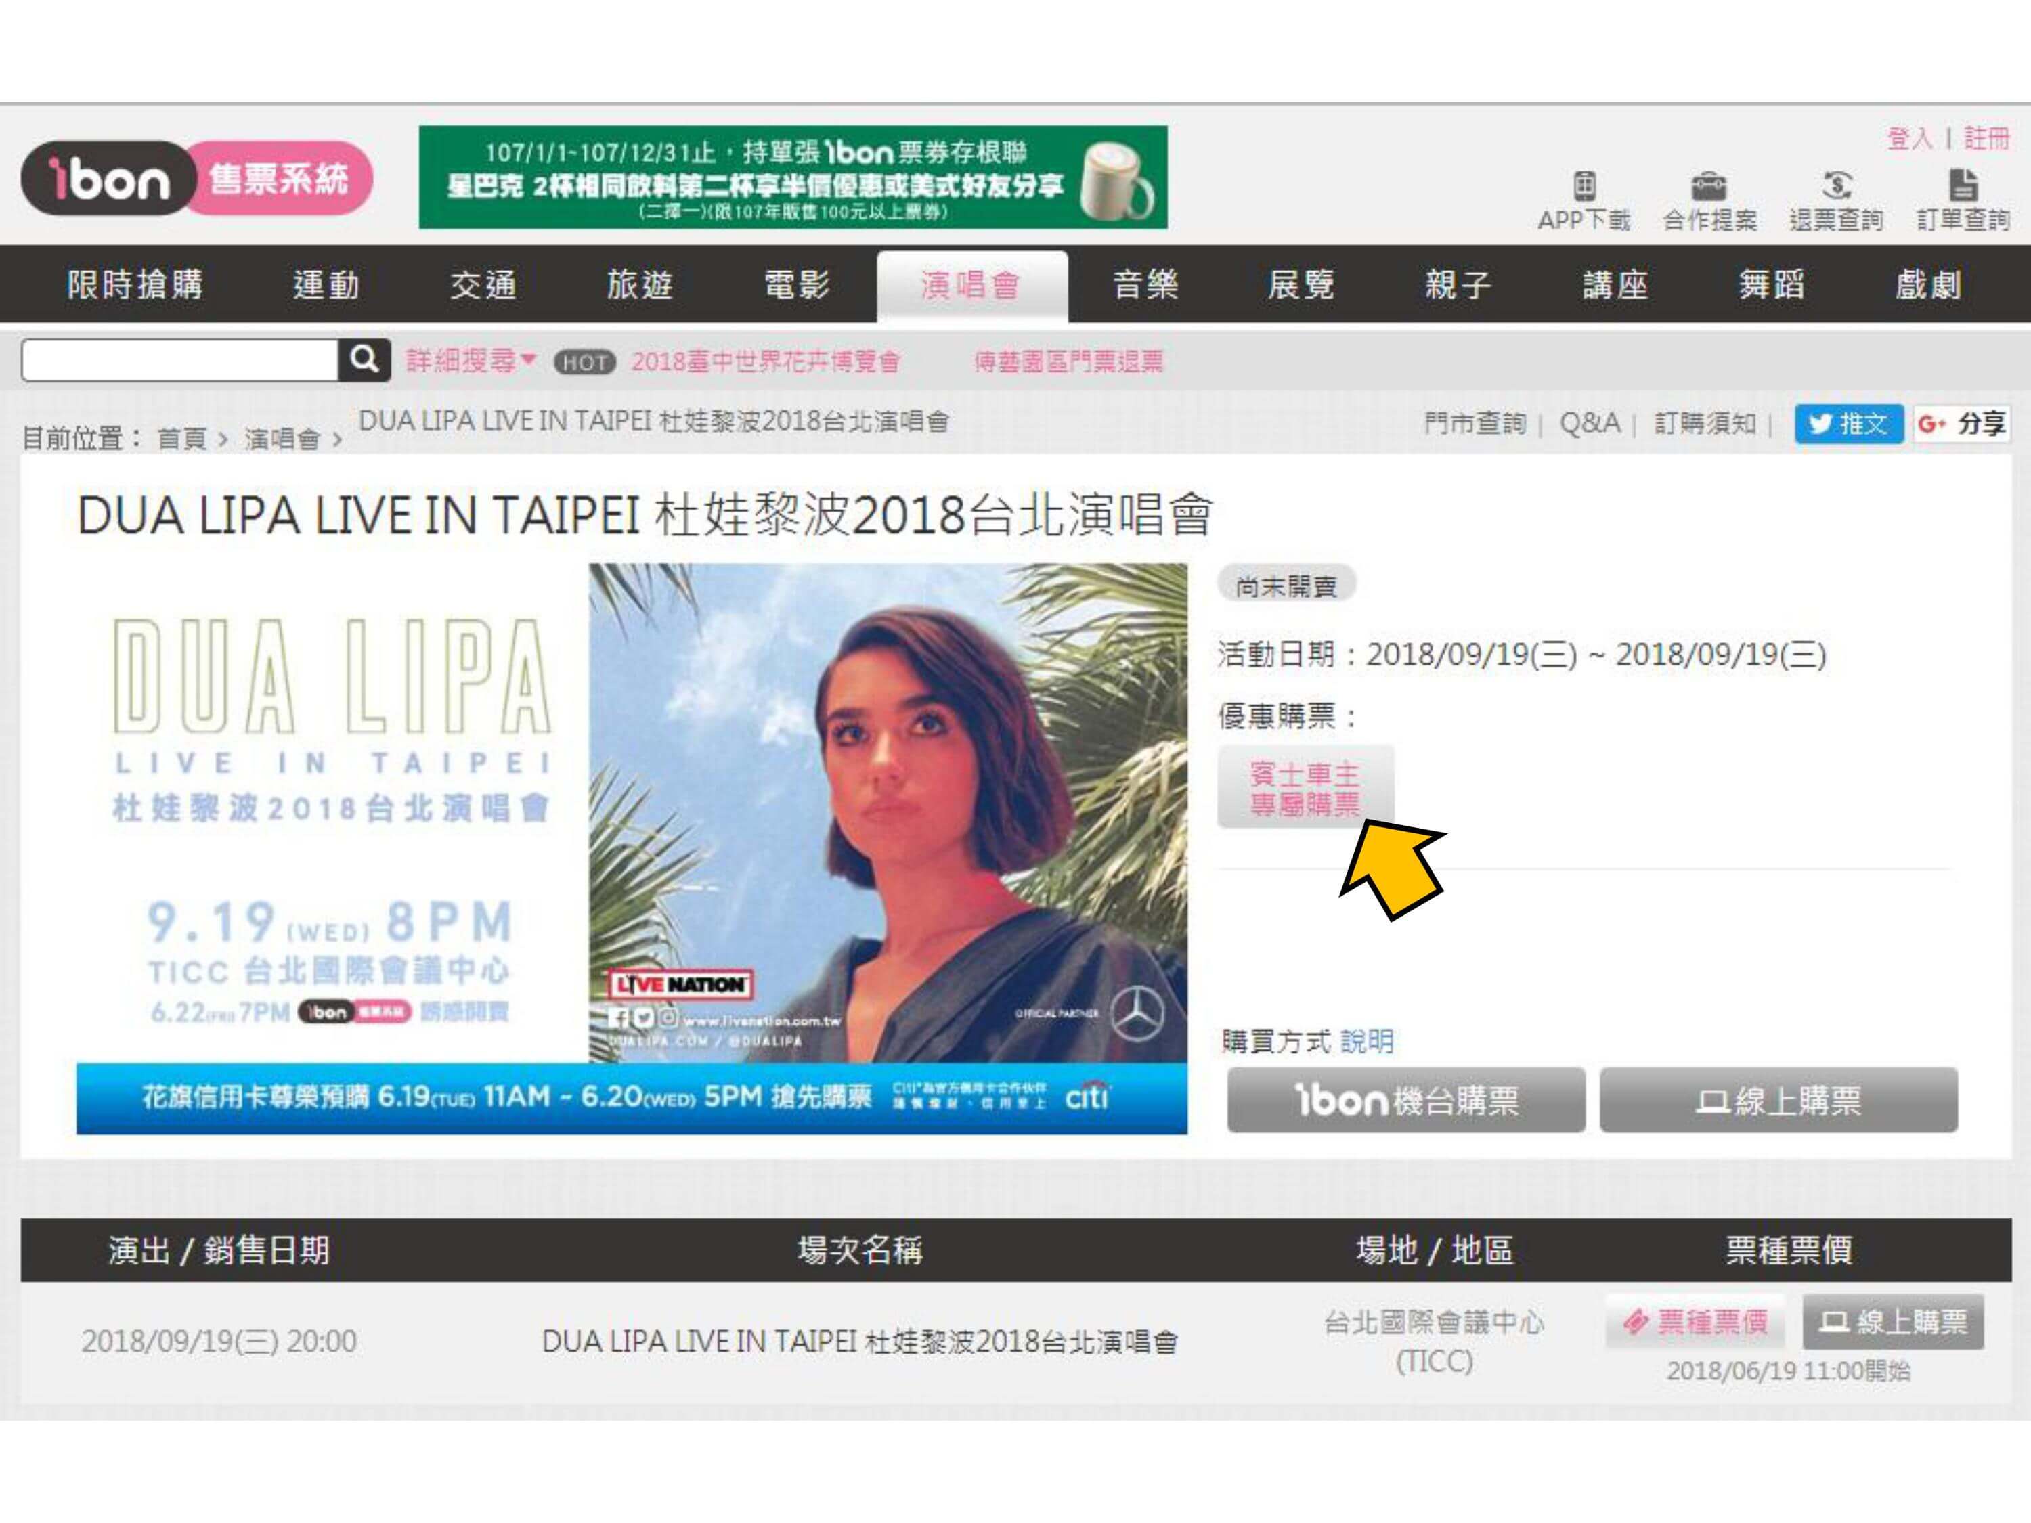Click 台北國際會議中心 (TICC) venue cell

pyautogui.click(x=1433, y=1341)
